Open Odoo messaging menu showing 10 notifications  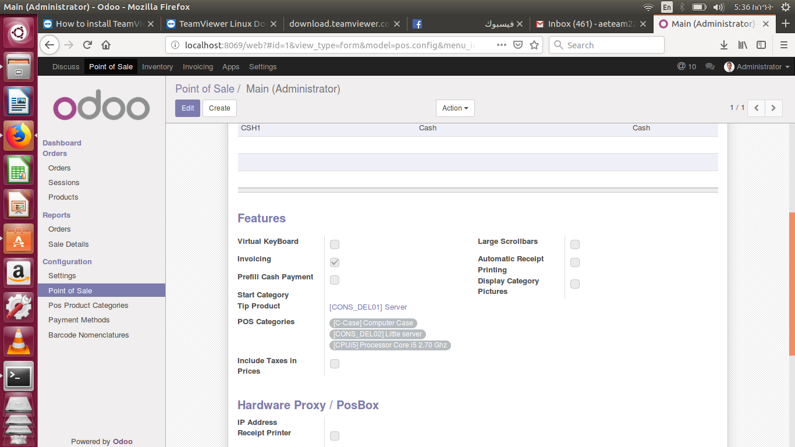687,66
